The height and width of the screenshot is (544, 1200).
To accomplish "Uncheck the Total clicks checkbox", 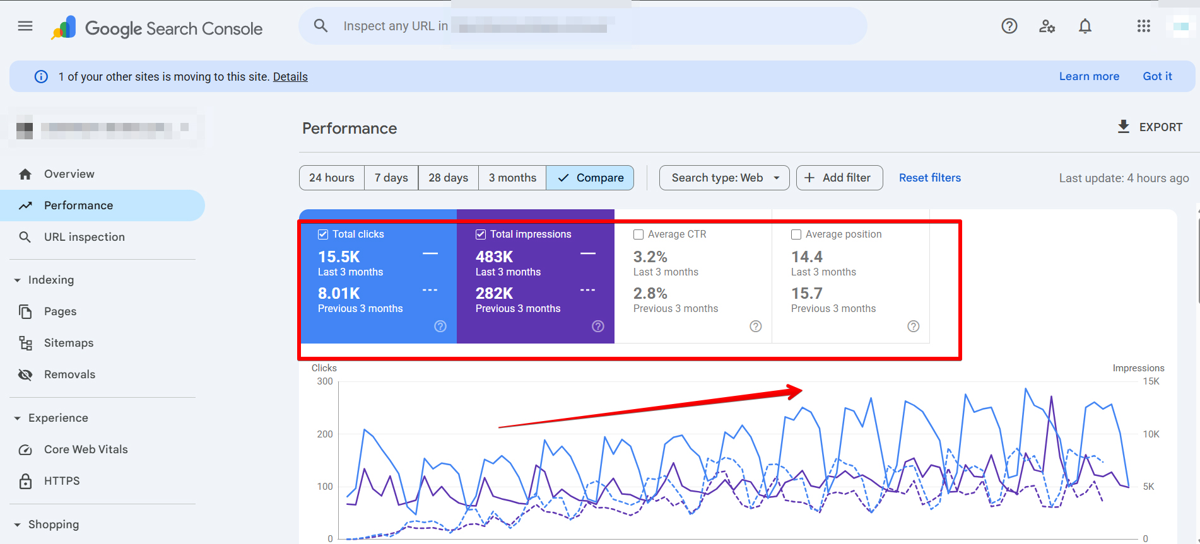I will (323, 234).
